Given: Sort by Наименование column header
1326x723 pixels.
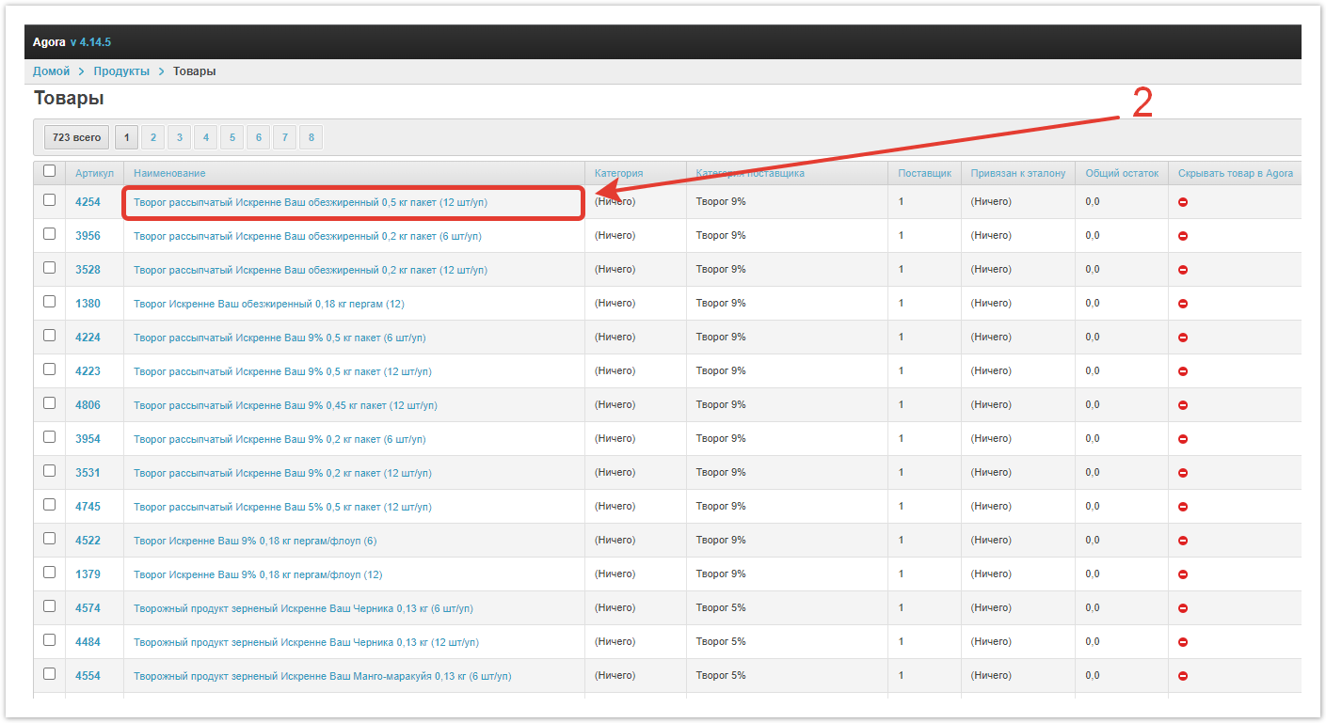Looking at the screenshot, I should pos(169,173).
